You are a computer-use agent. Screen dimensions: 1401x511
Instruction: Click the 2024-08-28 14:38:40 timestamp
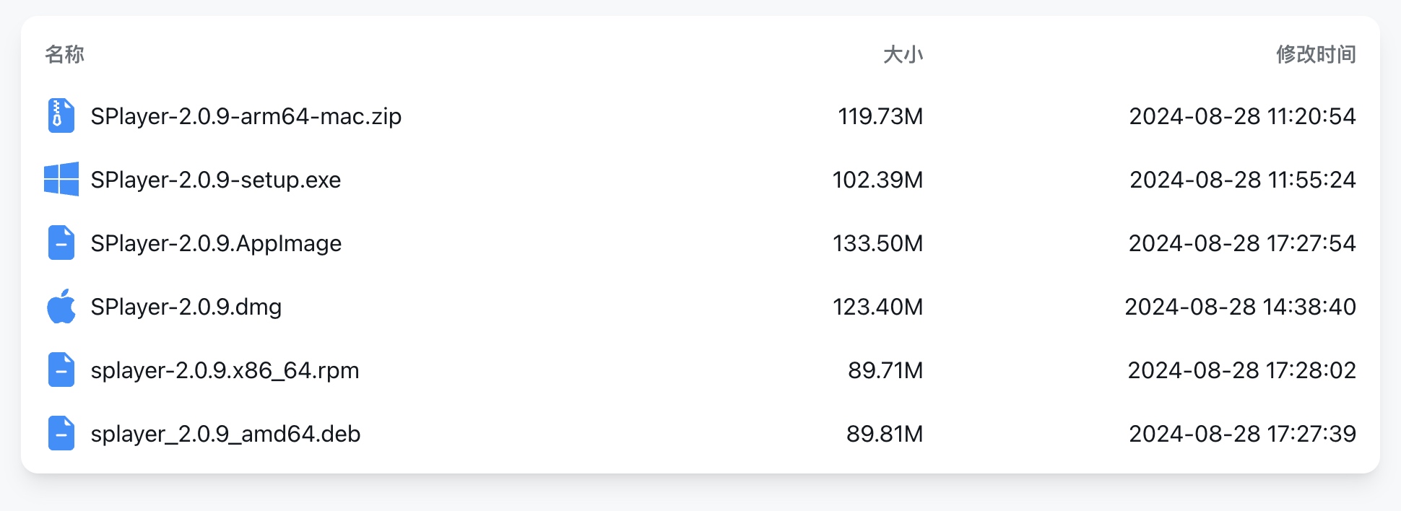point(1240,307)
